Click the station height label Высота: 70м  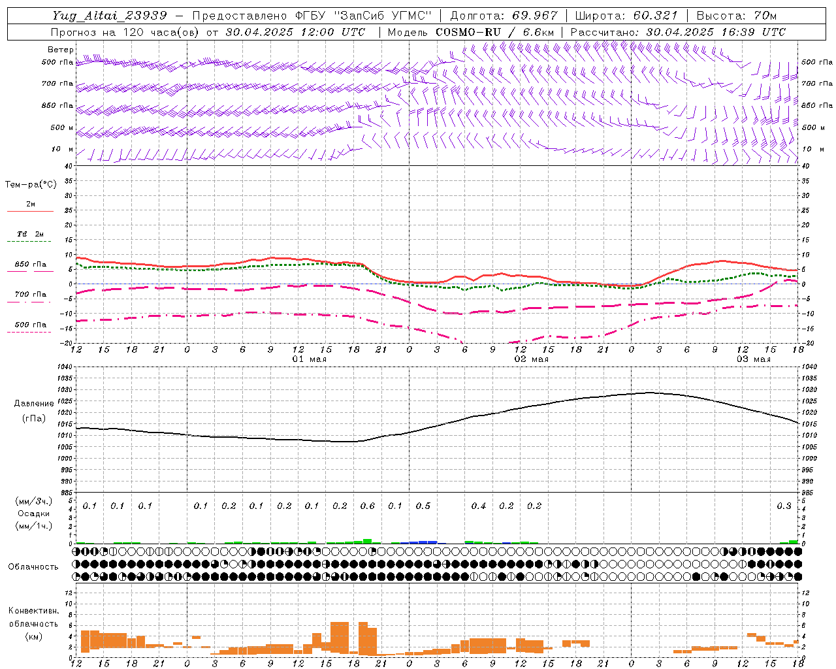click(x=736, y=16)
